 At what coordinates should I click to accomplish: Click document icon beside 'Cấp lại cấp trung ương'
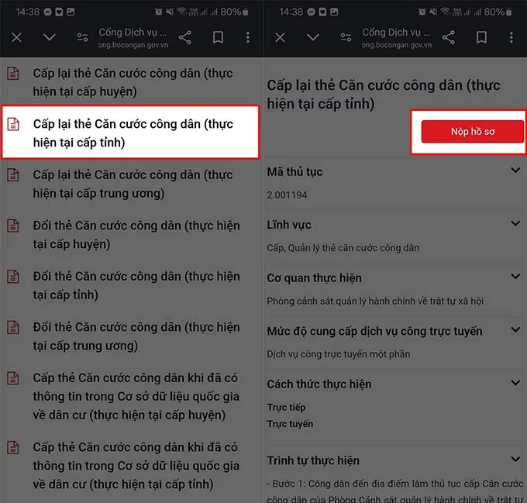tap(13, 174)
